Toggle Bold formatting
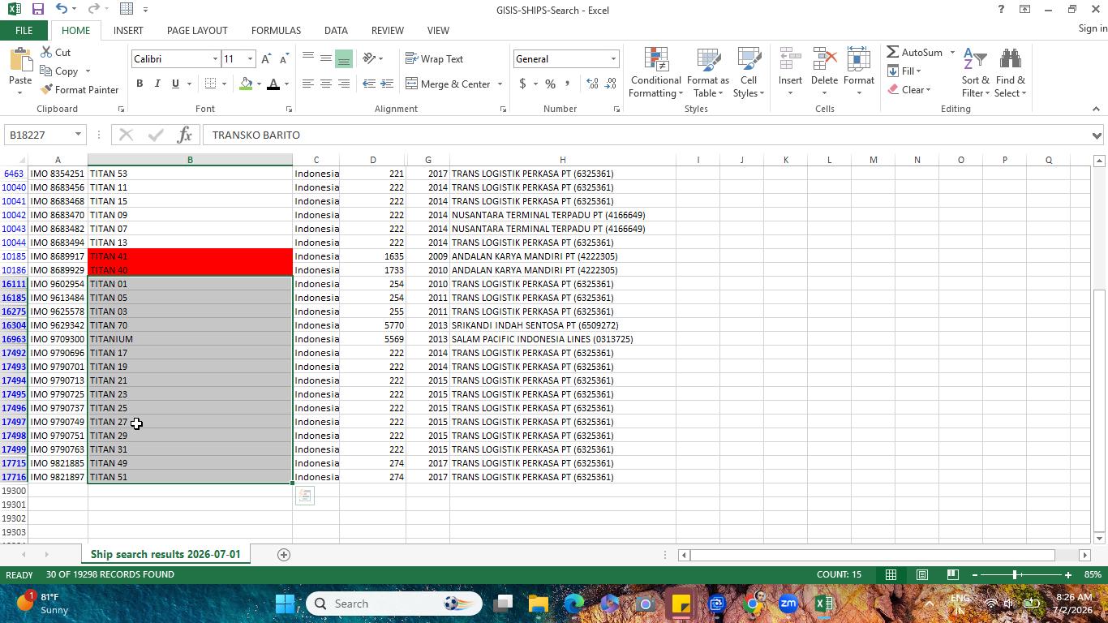 point(140,84)
